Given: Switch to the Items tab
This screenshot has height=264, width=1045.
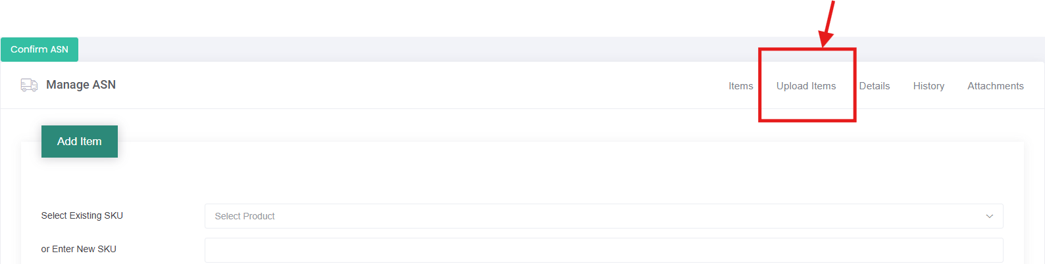Looking at the screenshot, I should point(740,86).
